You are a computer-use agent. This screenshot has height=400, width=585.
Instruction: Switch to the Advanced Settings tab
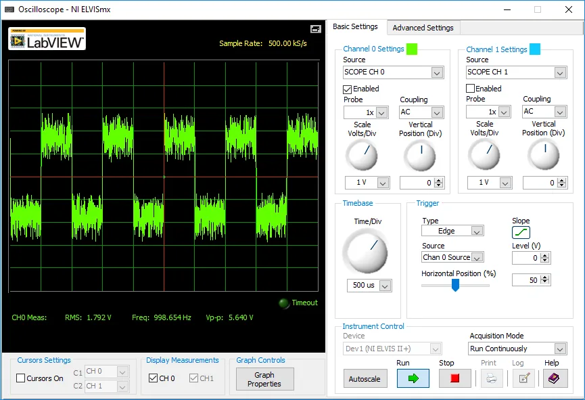click(423, 28)
